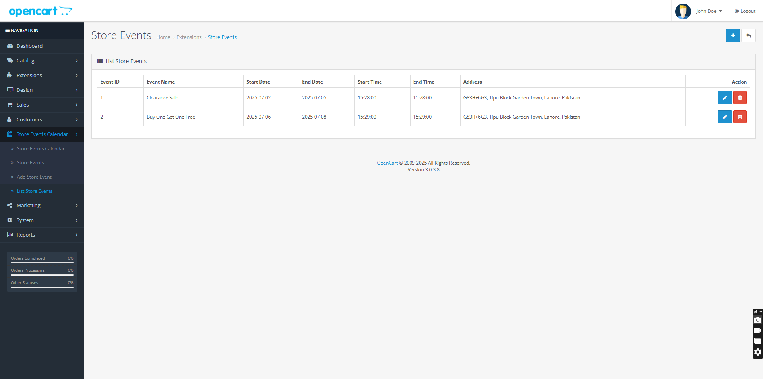Click the Logout link
The image size is (763, 379).
click(x=745, y=11)
